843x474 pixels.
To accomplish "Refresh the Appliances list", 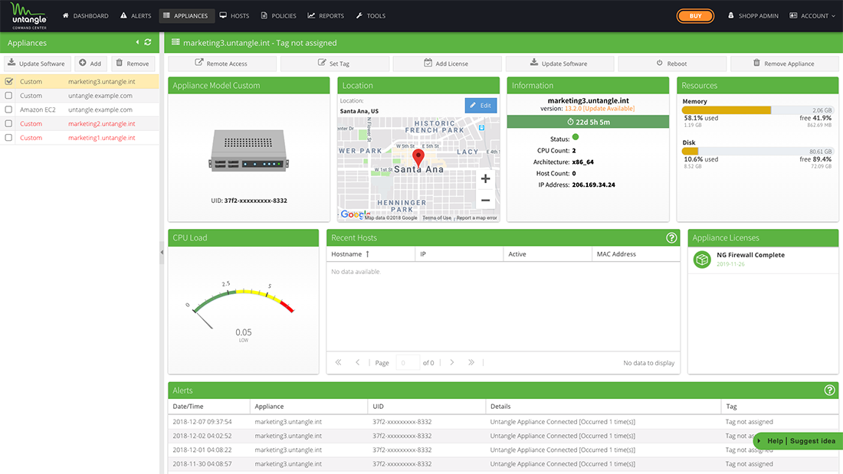I will 148,42.
